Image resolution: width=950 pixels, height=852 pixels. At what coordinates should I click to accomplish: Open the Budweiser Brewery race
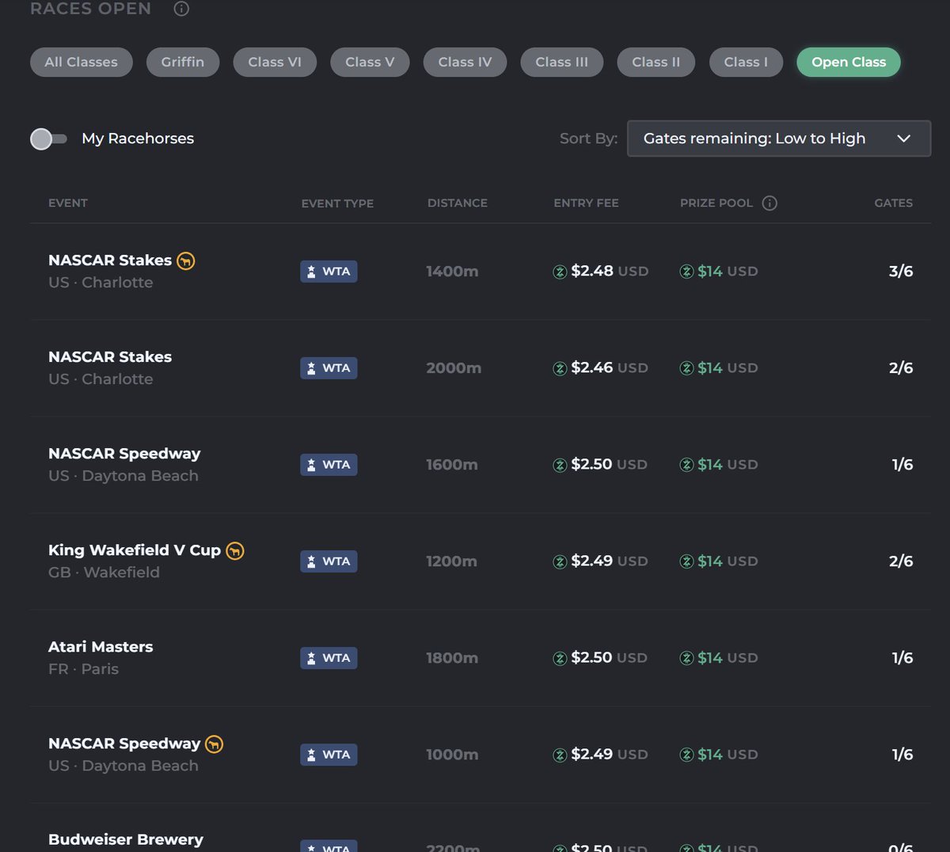[481, 828]
